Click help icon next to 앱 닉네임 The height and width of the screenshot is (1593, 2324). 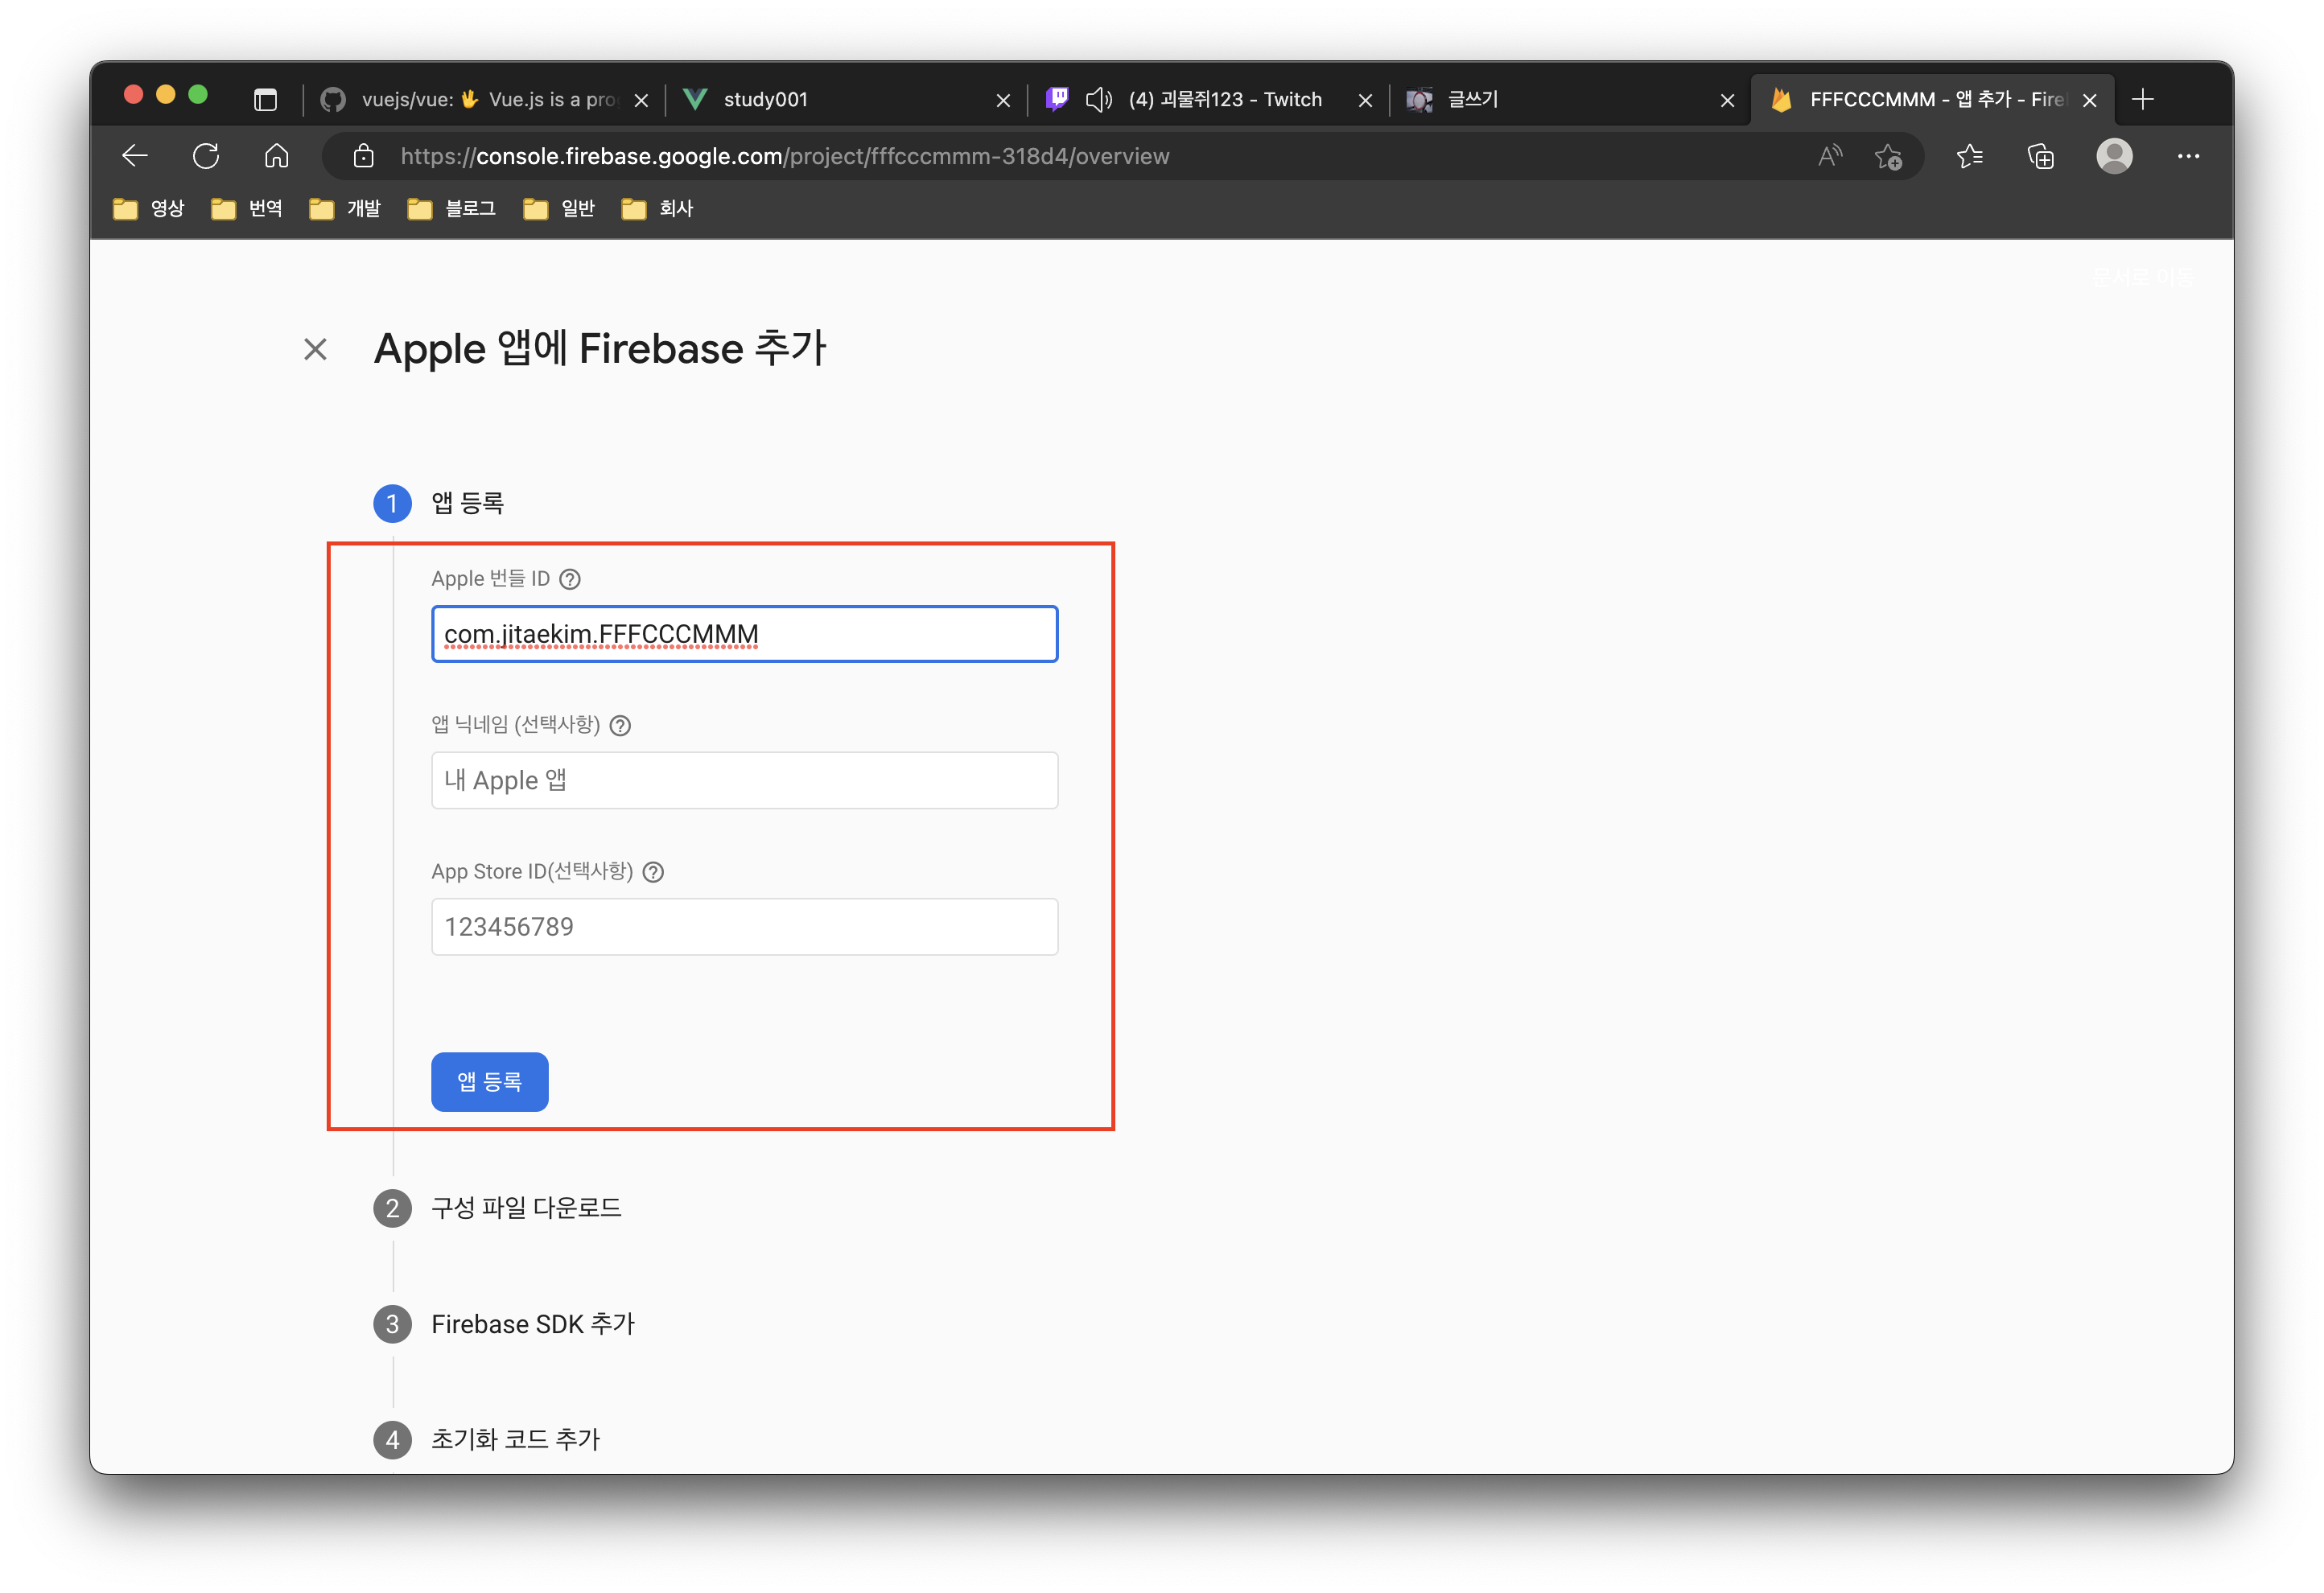pos(620,725)
